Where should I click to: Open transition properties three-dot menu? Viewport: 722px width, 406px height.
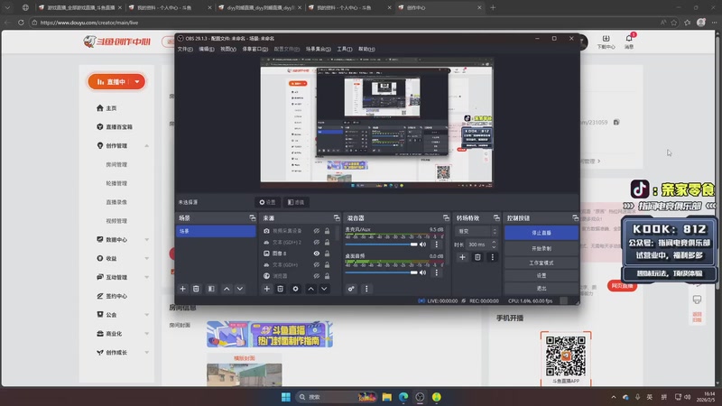point(492,257)
